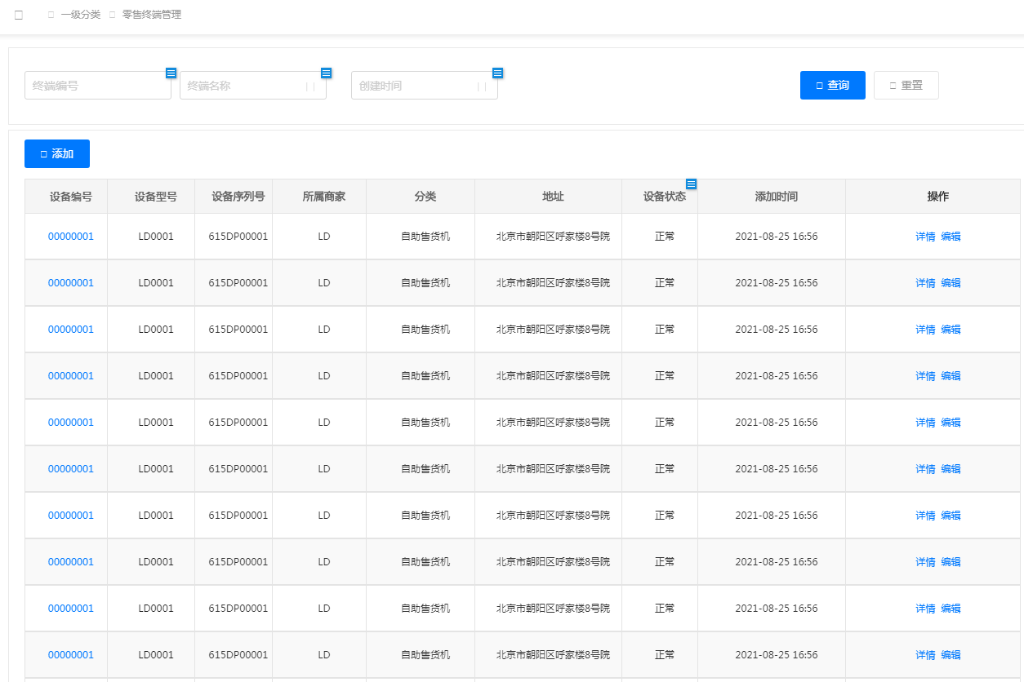Open device 00000001 in the first row

[71, 237]
